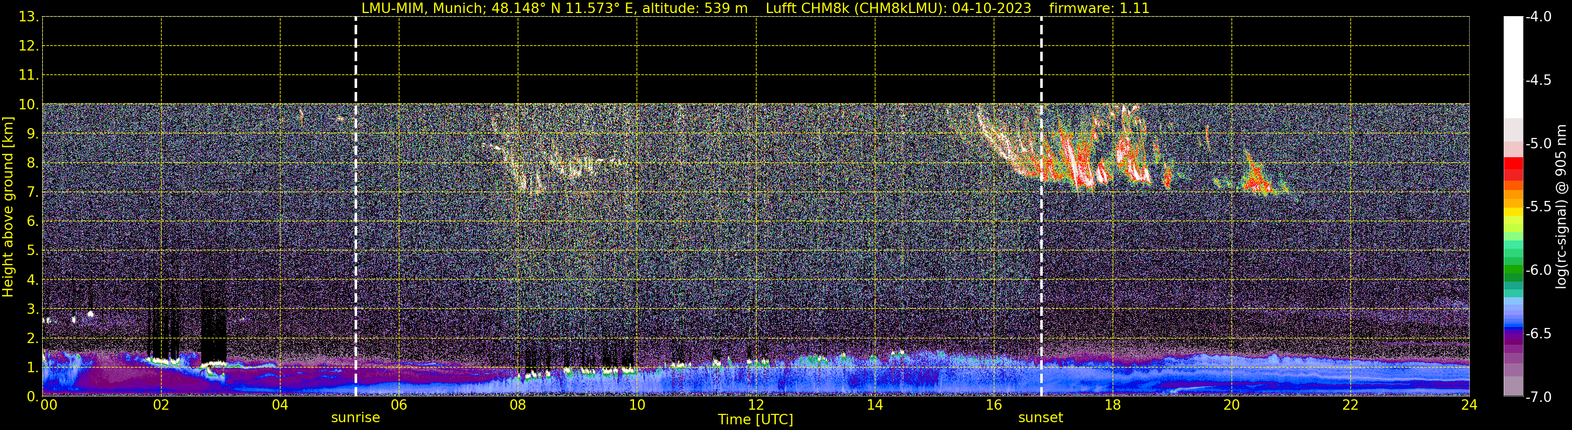Click the x-axis tick label '10'
Image resolution: width=1572 pixels, height=430 pixels.
637,405
